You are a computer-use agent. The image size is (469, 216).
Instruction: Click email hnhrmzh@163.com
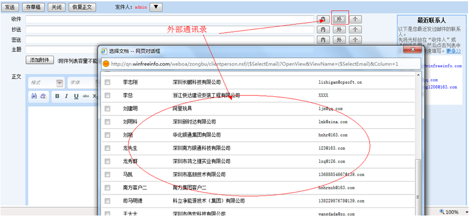(x=337, y=187)
